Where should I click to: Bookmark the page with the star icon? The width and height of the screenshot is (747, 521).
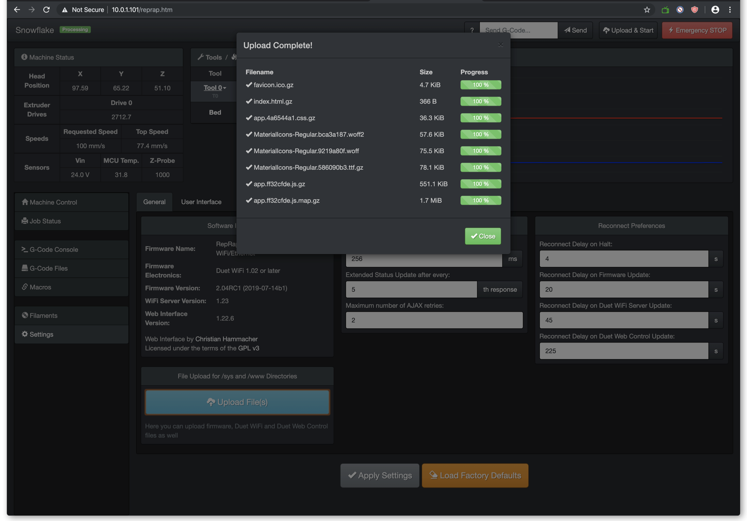tap(647, 10)
